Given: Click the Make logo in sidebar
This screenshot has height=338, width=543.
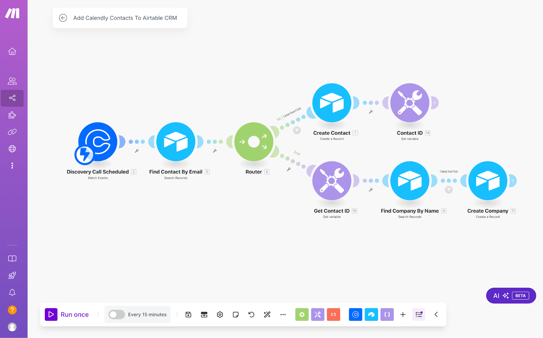Looking at the screenshot, I should pos(12,13).
